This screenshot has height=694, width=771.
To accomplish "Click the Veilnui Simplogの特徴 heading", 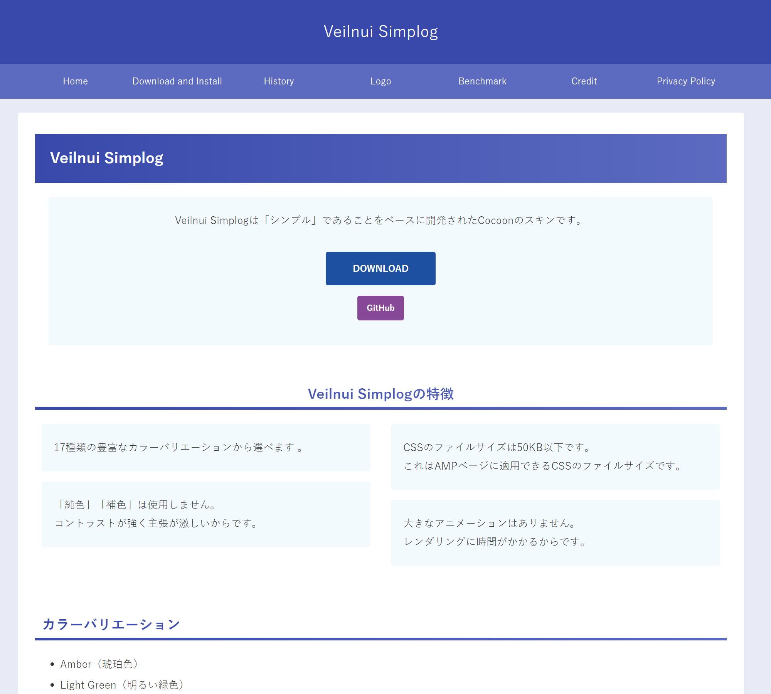I will [380, 394].
